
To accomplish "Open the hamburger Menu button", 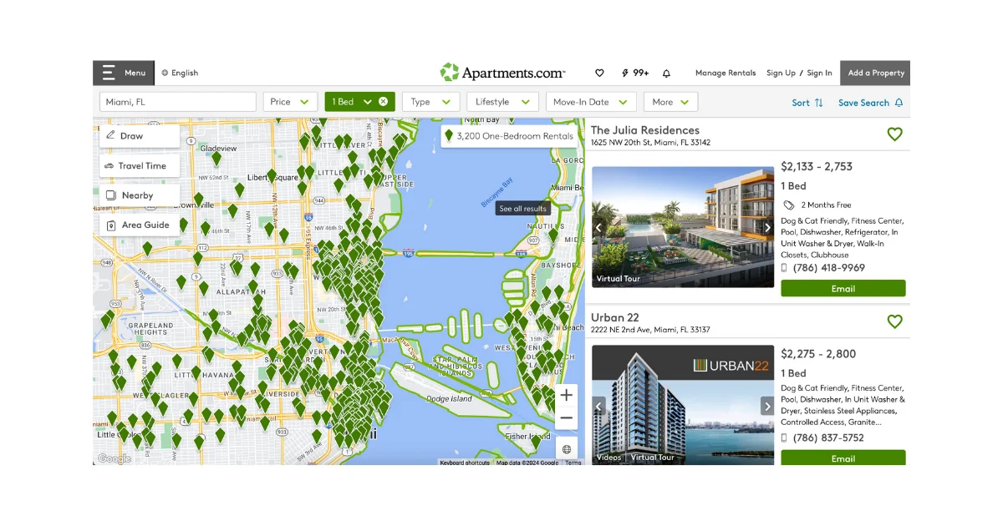I will 124,73.
